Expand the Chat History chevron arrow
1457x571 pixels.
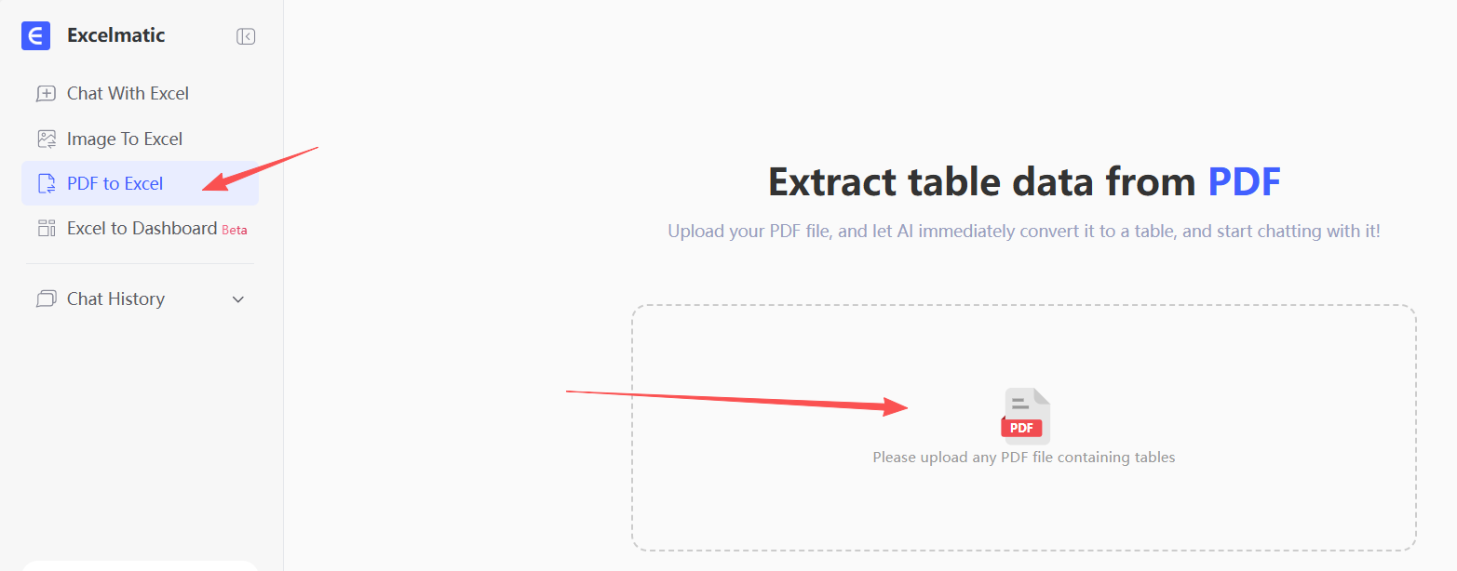click(x=238, y=299)
